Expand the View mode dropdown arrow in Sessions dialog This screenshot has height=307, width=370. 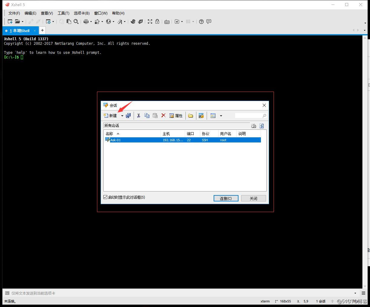[221, 116]
